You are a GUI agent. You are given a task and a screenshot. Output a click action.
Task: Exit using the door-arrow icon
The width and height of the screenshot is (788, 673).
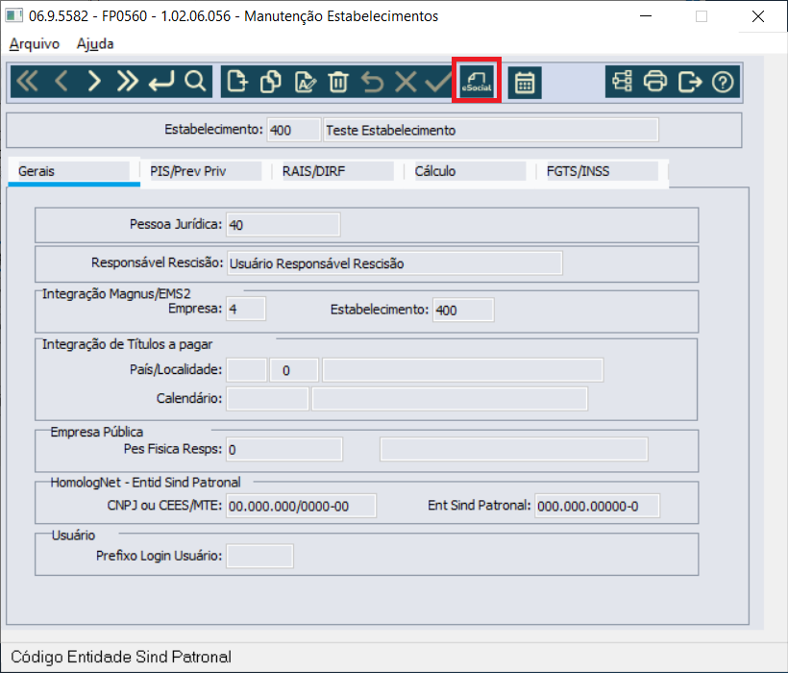click(x=690, y=82)
